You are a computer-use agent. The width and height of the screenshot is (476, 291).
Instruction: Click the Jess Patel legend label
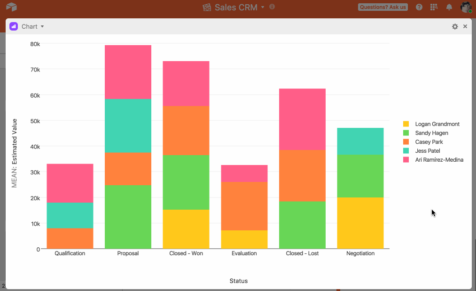click(x=428, y=150)
